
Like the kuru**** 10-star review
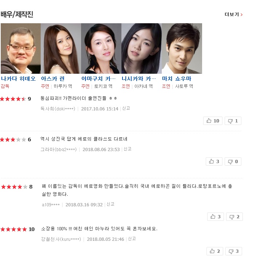click(215, 251)
